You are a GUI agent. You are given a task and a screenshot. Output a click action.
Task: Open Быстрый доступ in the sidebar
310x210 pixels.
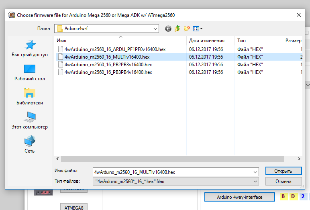(30, 49)
